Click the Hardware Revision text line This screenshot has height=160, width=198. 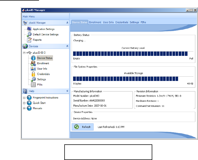(147, 101)
